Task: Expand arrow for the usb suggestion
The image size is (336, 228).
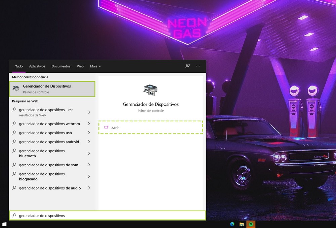Action: [89, 132]
